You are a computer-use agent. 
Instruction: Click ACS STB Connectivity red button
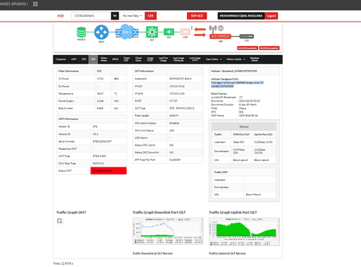click(x=269, y=48)
